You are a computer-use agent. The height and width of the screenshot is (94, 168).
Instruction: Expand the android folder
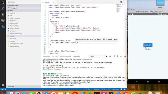coord(12,13)
